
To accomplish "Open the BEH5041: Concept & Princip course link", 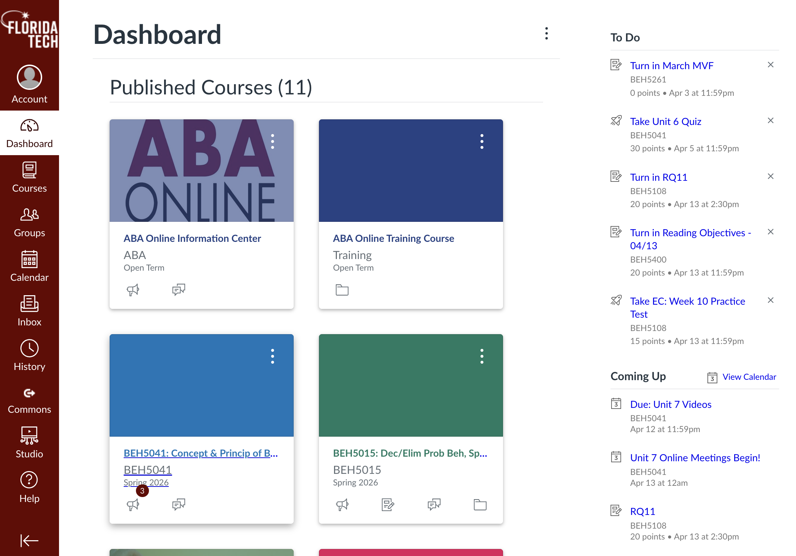I will 201,453.
